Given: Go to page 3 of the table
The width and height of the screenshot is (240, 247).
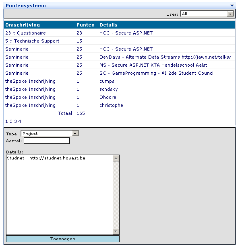Looking at the screenshot, I should [x=15, y=121].
